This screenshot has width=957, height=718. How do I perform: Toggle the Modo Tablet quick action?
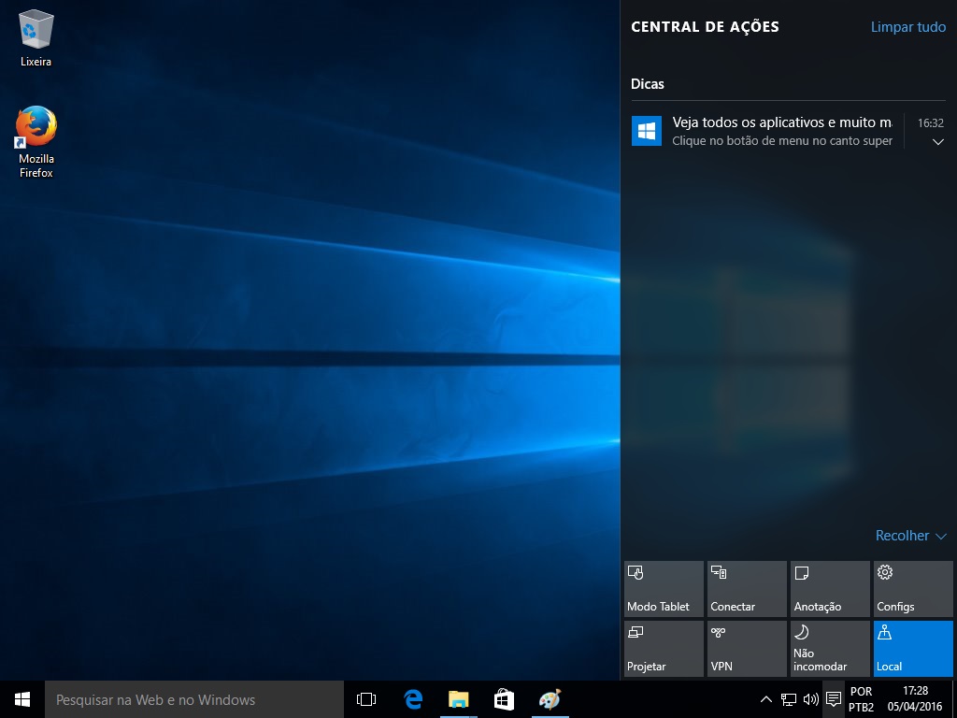pyautogui.click(x=664, y=589)
